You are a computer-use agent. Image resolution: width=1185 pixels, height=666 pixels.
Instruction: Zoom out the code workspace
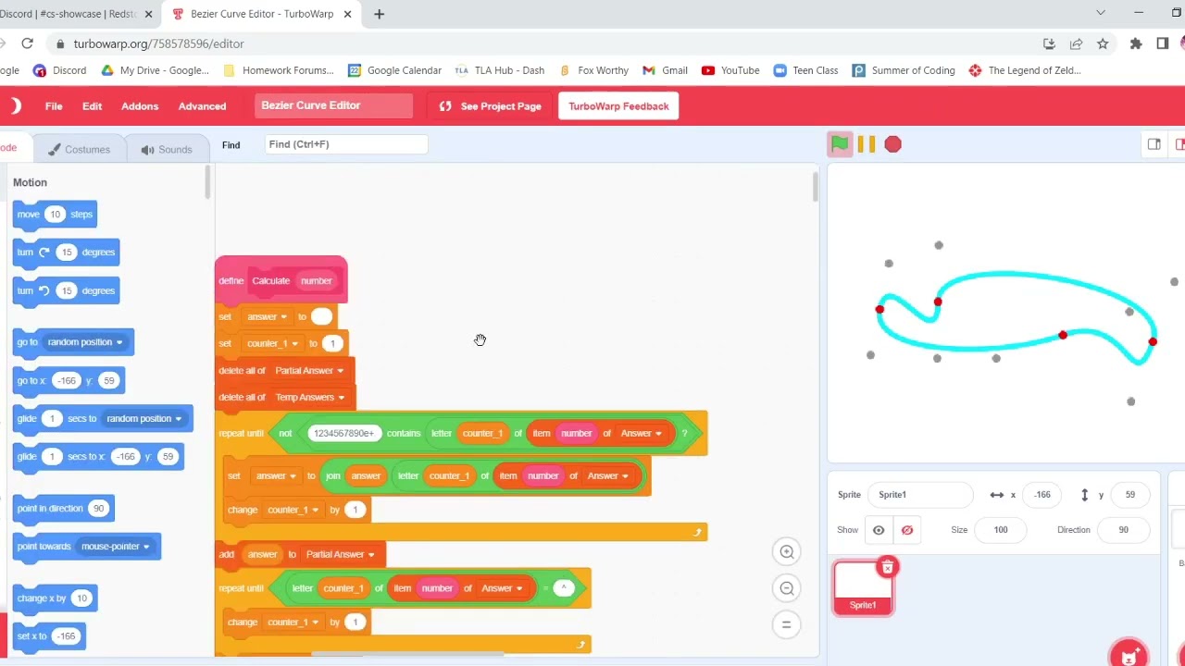point(787,588)
